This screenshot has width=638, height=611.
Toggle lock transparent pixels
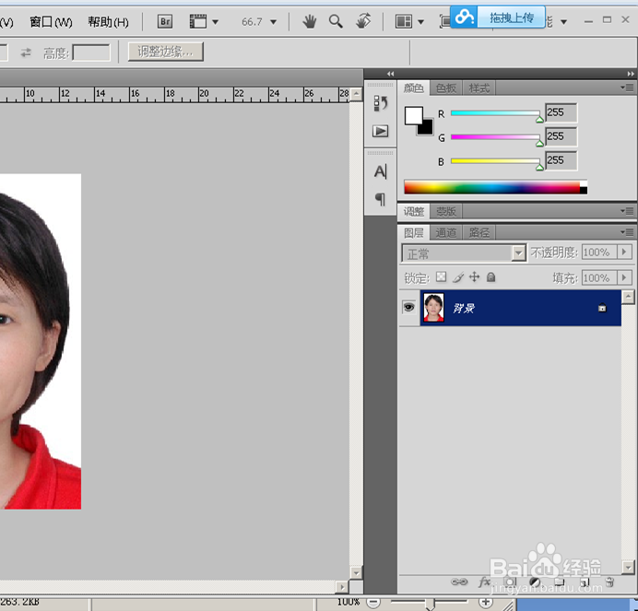click(441, 277)
